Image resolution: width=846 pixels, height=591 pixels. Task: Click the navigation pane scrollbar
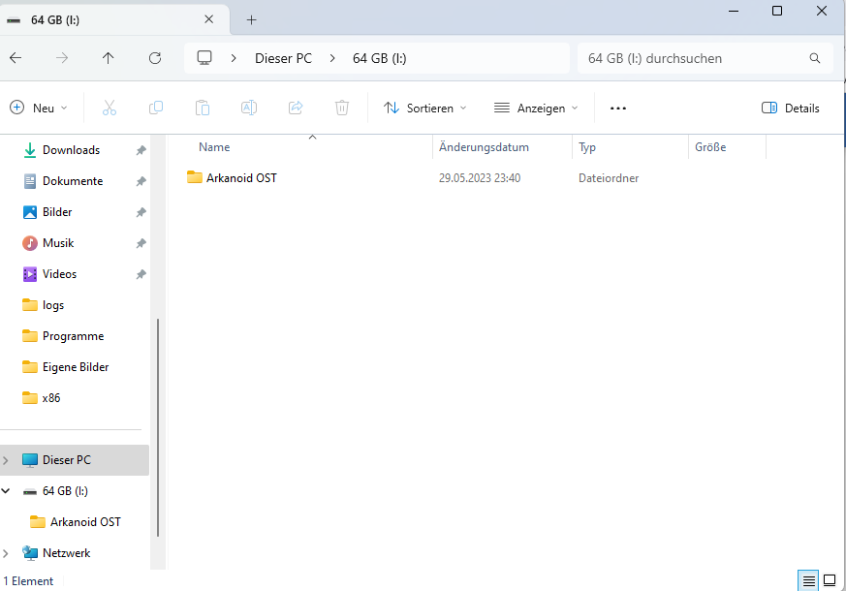pyautogui.click(x=158, y=427)
